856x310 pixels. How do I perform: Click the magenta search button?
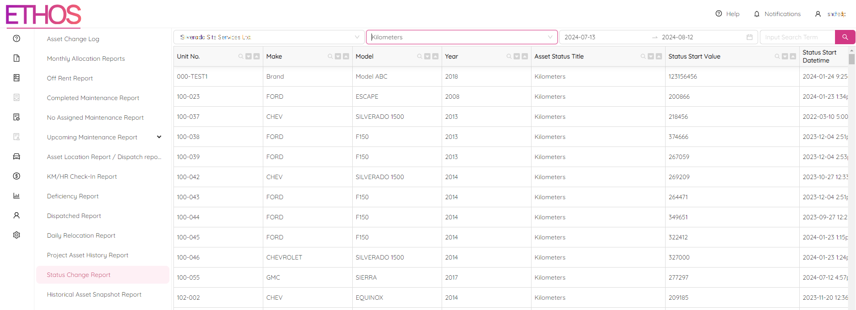[845, 37]
